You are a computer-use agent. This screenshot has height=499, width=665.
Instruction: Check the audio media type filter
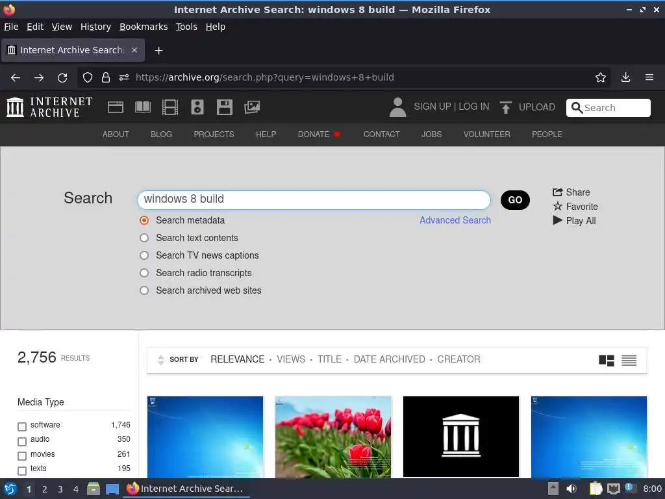point(22,441)
